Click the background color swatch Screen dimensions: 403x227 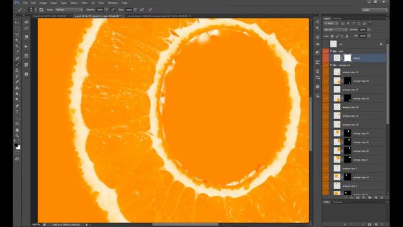tap(18, 148)
